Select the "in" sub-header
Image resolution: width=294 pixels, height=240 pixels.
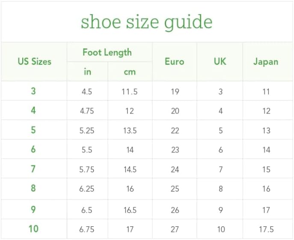click(87, 72)
